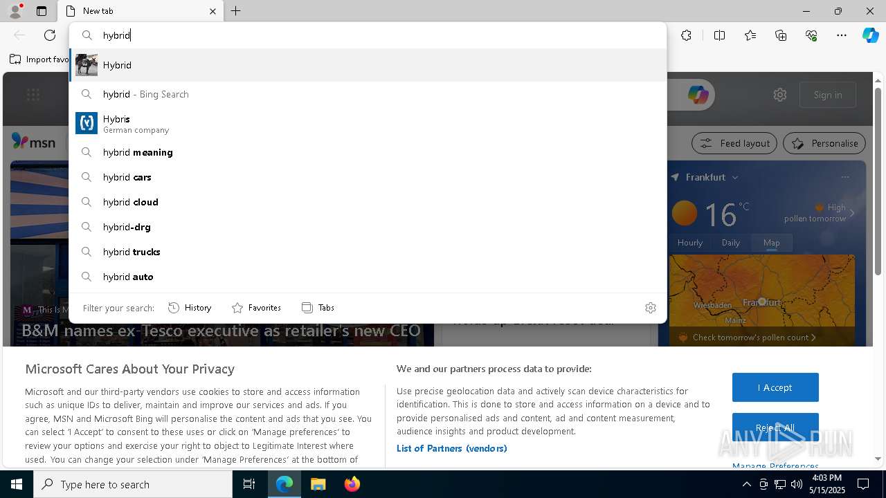
Task: Click the weather map thumbnail
Action: coord(762,290)
